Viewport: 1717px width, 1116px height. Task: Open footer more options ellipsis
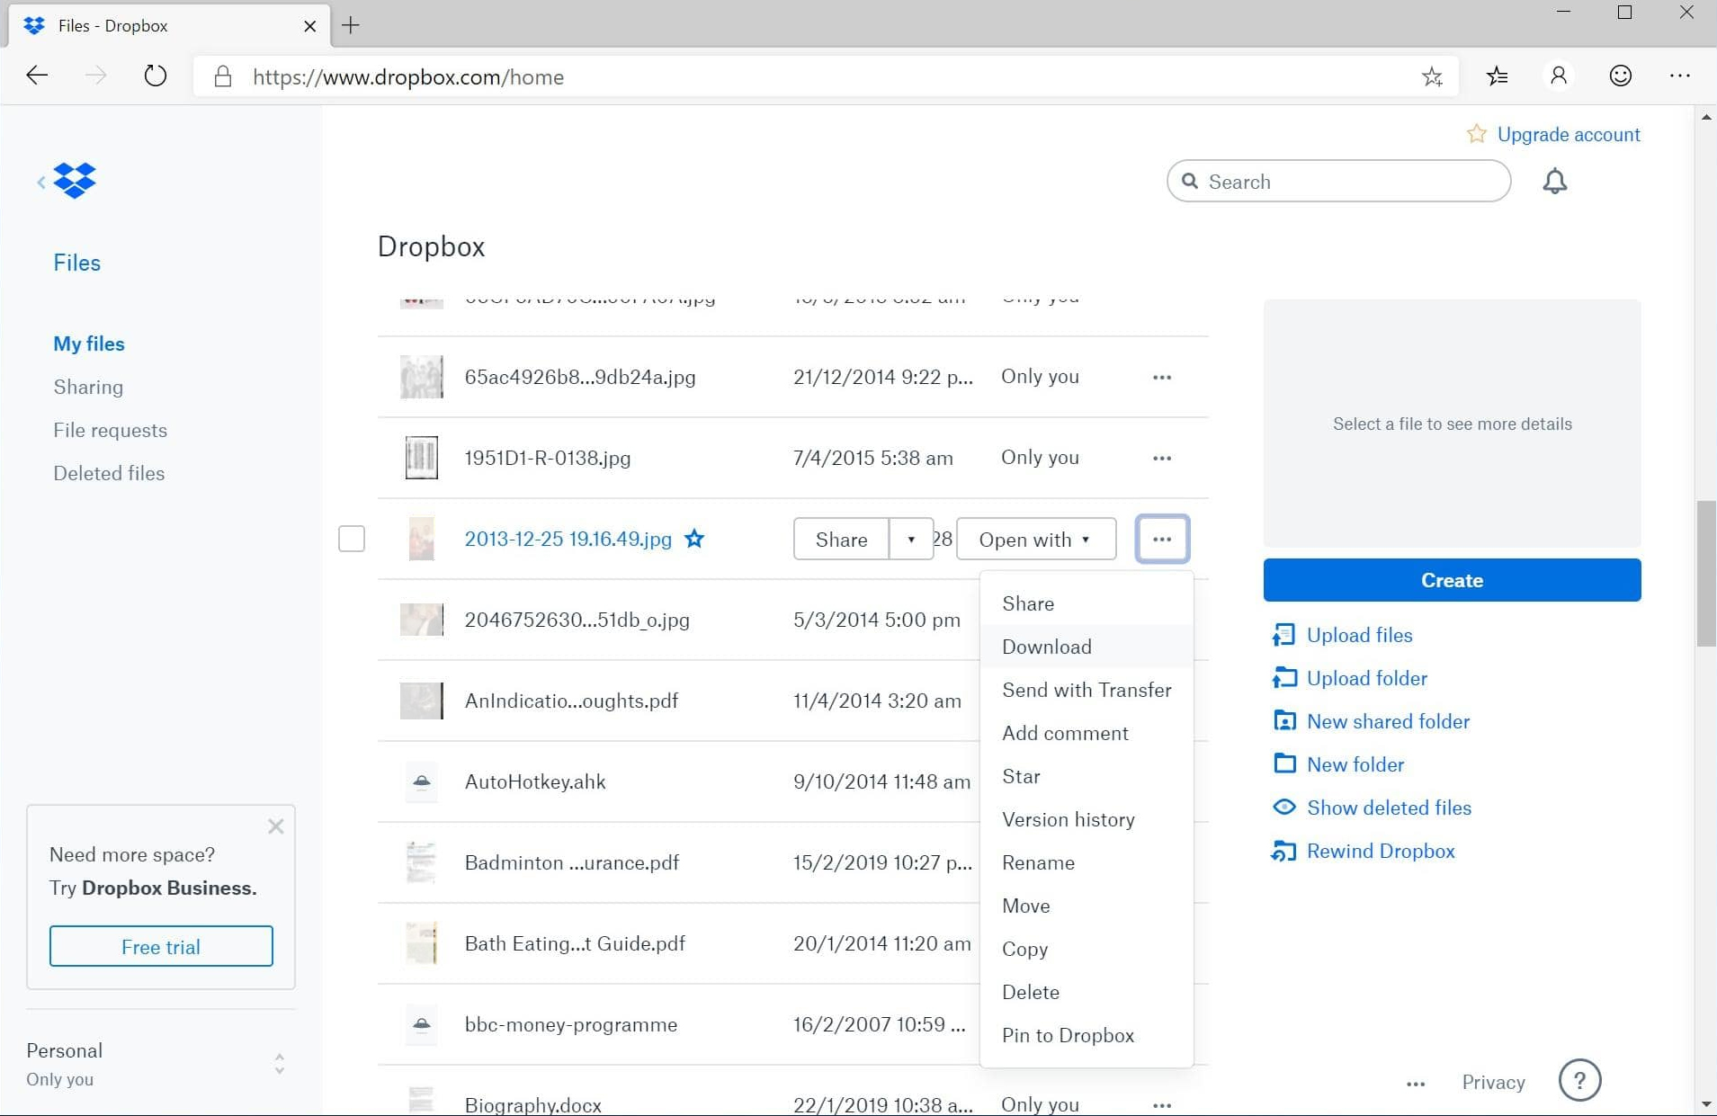click(x=1416, y=1084)
